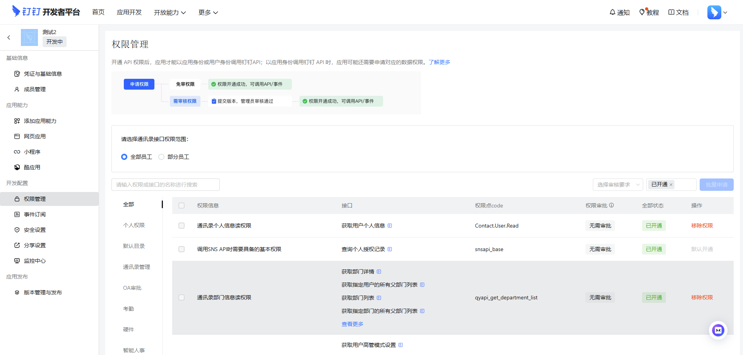Open the docs book icon
Image resolution: width=743 pixels, height=355 pixels.
(x=671, y=12)
